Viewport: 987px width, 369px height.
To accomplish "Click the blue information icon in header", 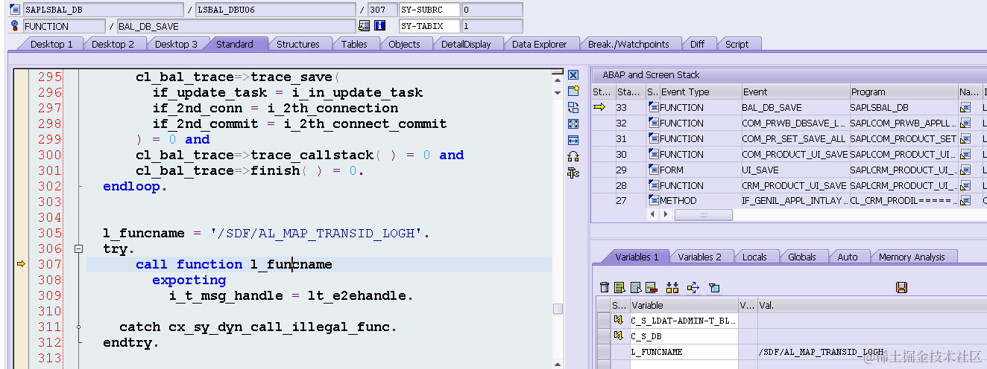I will [379, 26].
